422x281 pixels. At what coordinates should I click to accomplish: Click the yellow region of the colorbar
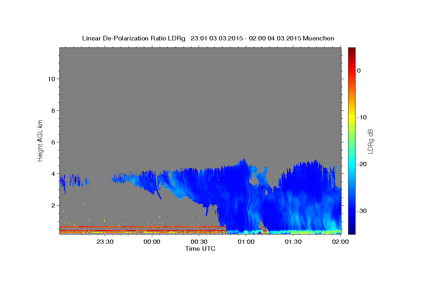coord(352,117)
